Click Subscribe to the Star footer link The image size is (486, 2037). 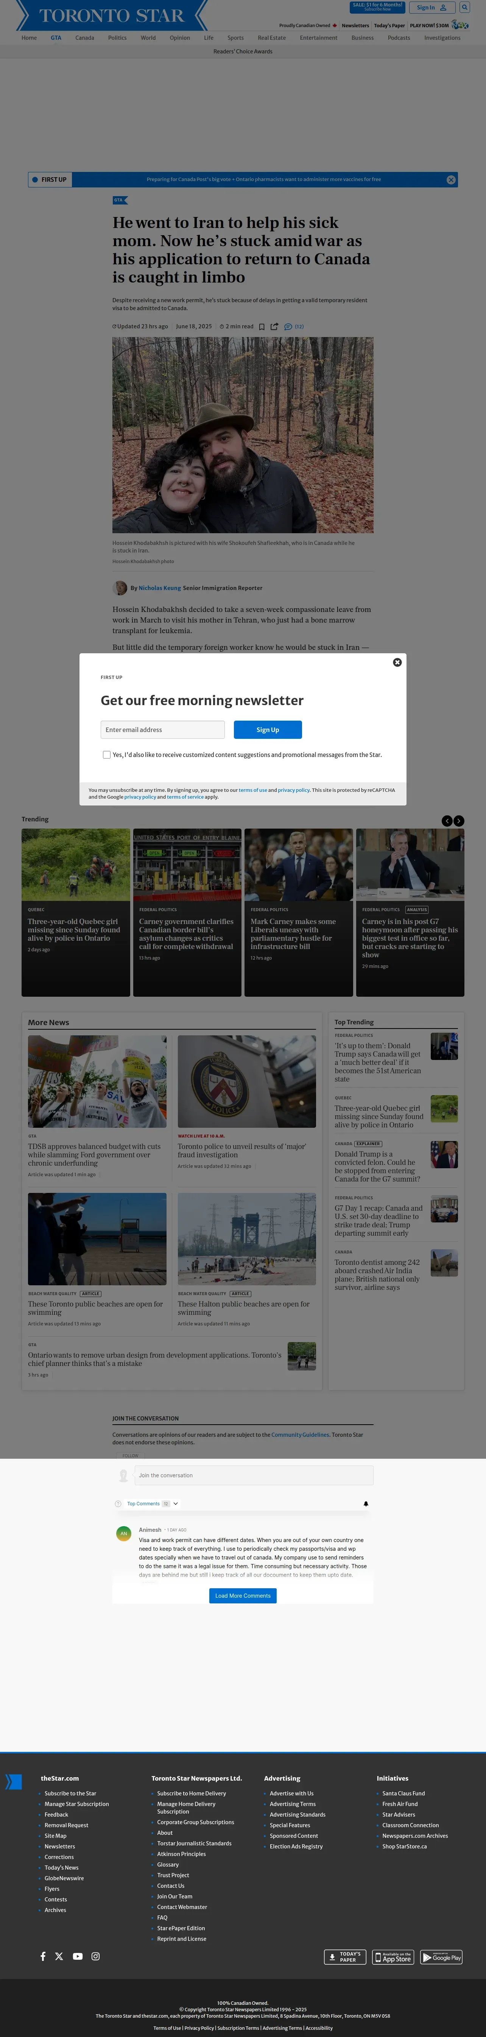click(x=70, y=1793)
